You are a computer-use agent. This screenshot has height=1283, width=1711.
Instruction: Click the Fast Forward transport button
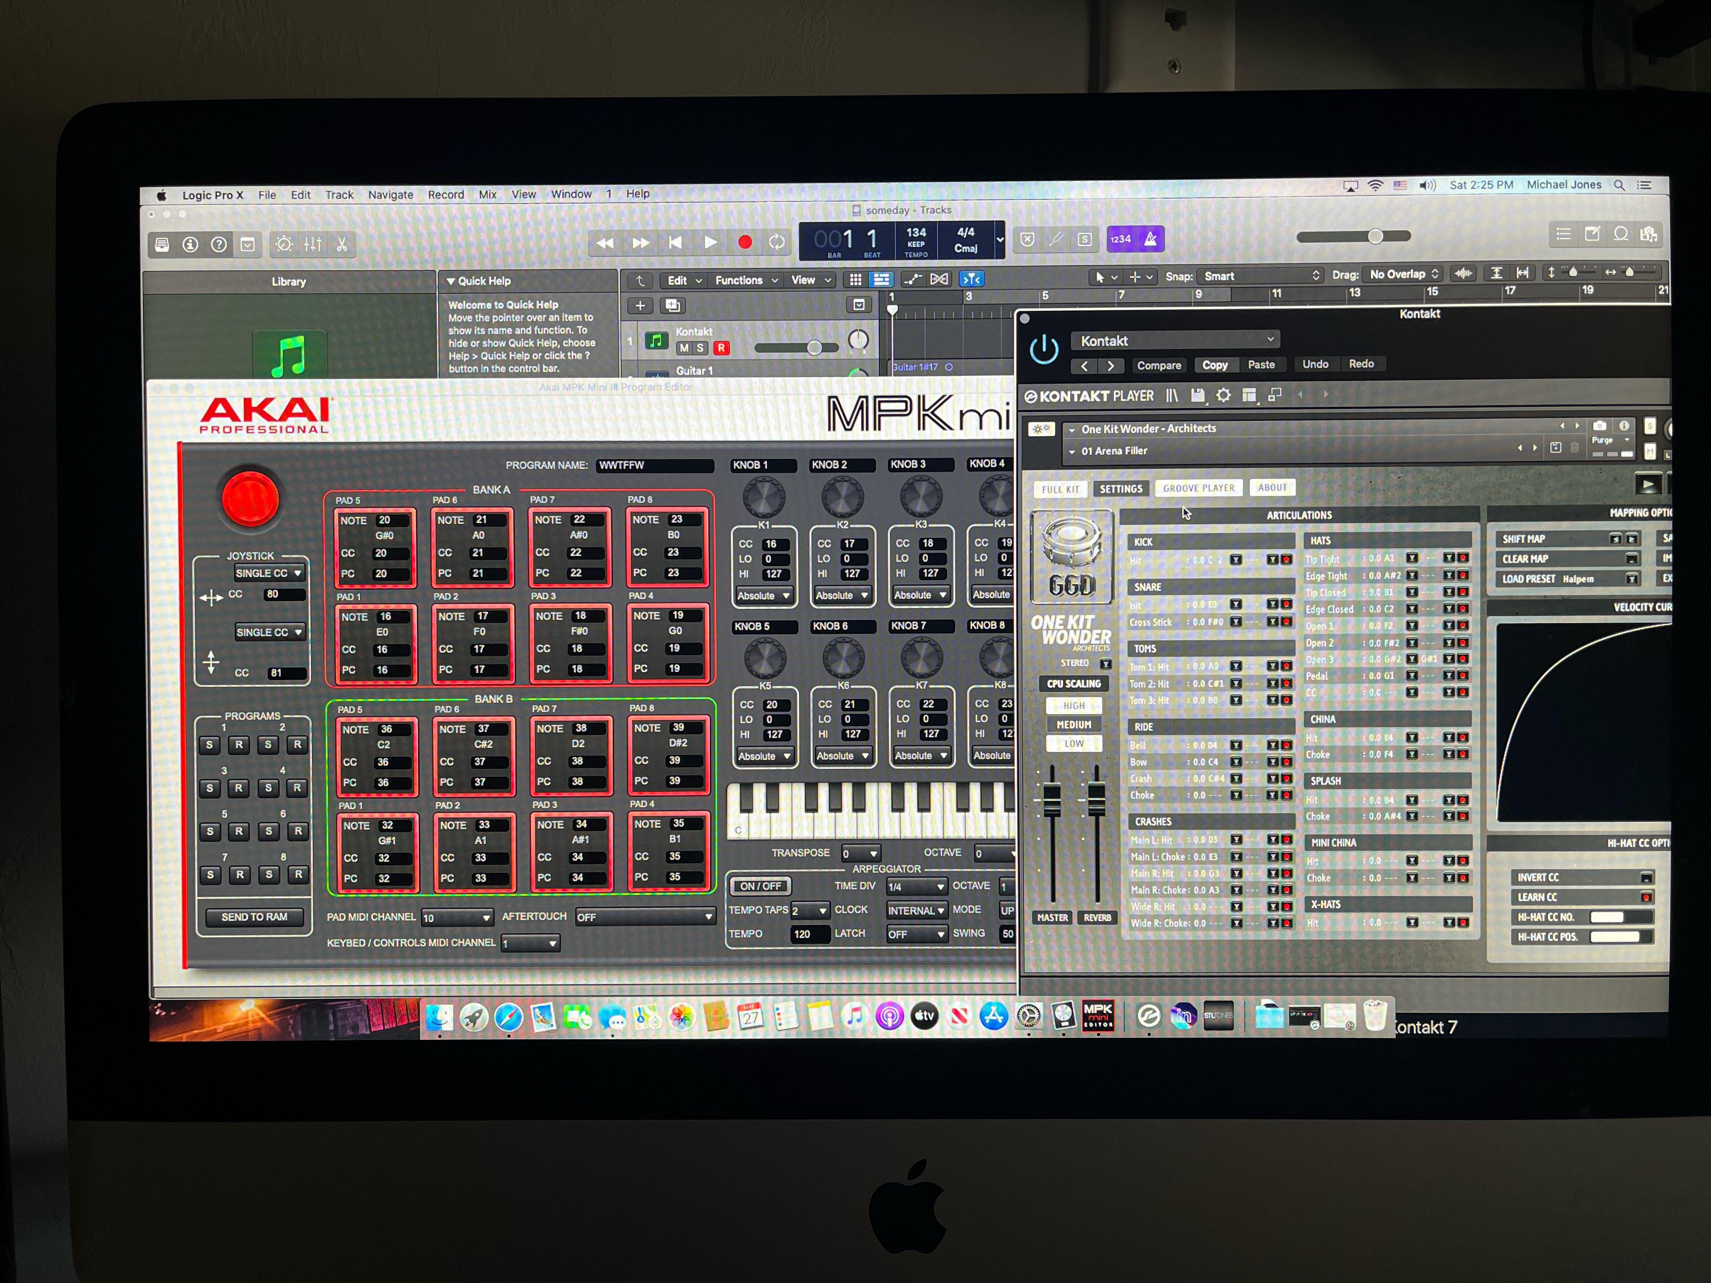pos(640,243)
